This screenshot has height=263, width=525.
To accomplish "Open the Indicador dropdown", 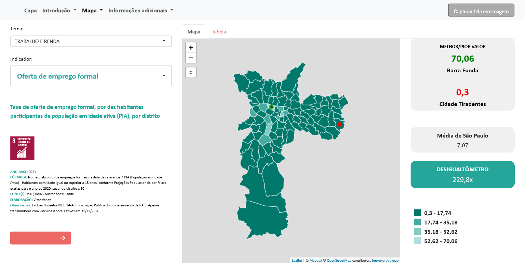I will 91,76.
